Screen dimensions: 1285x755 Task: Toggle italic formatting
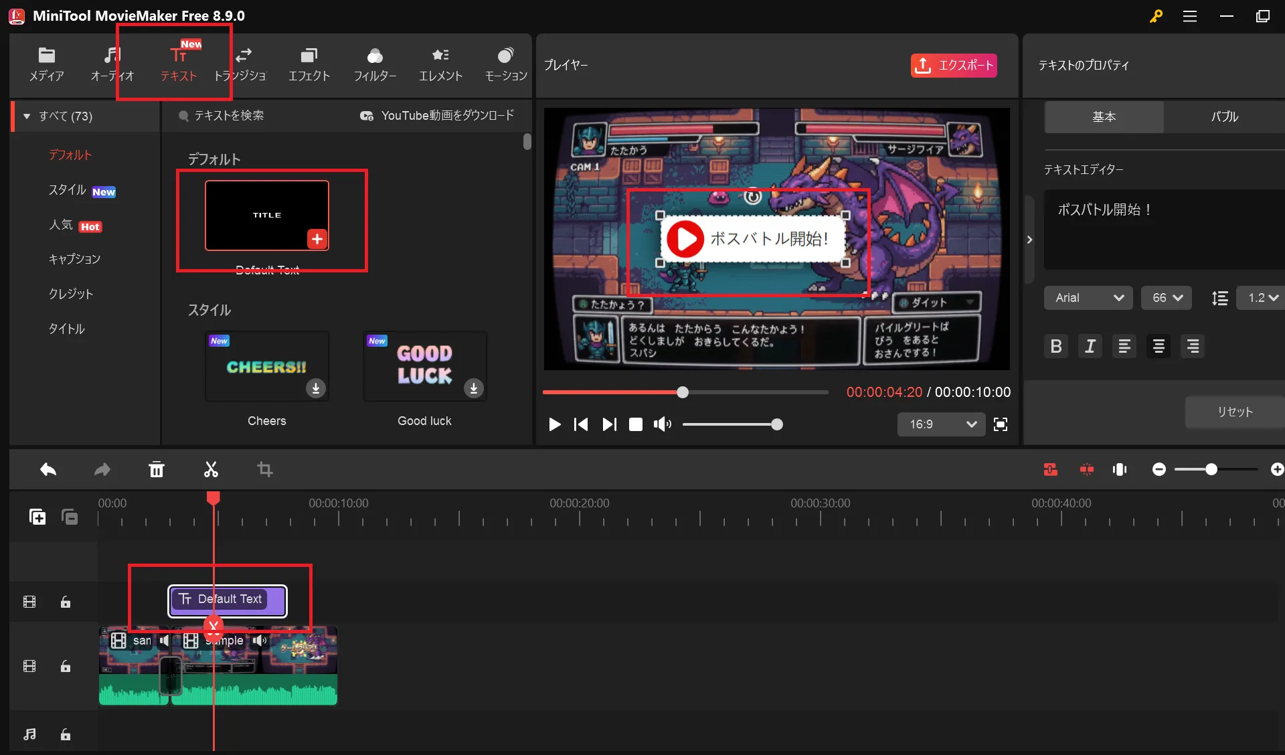click(1090, 346)
